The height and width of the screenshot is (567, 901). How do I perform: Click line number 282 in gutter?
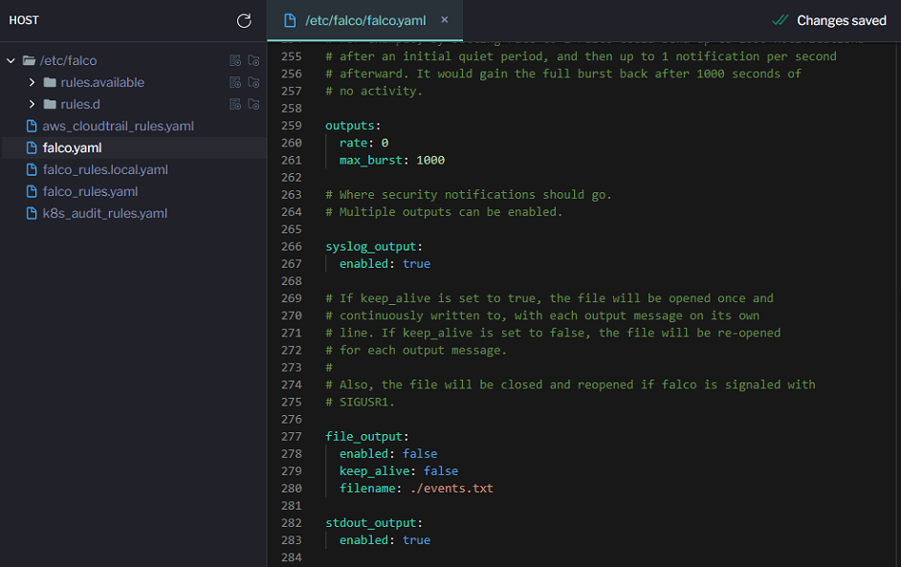pyautogui.click(x=292, y=523)
